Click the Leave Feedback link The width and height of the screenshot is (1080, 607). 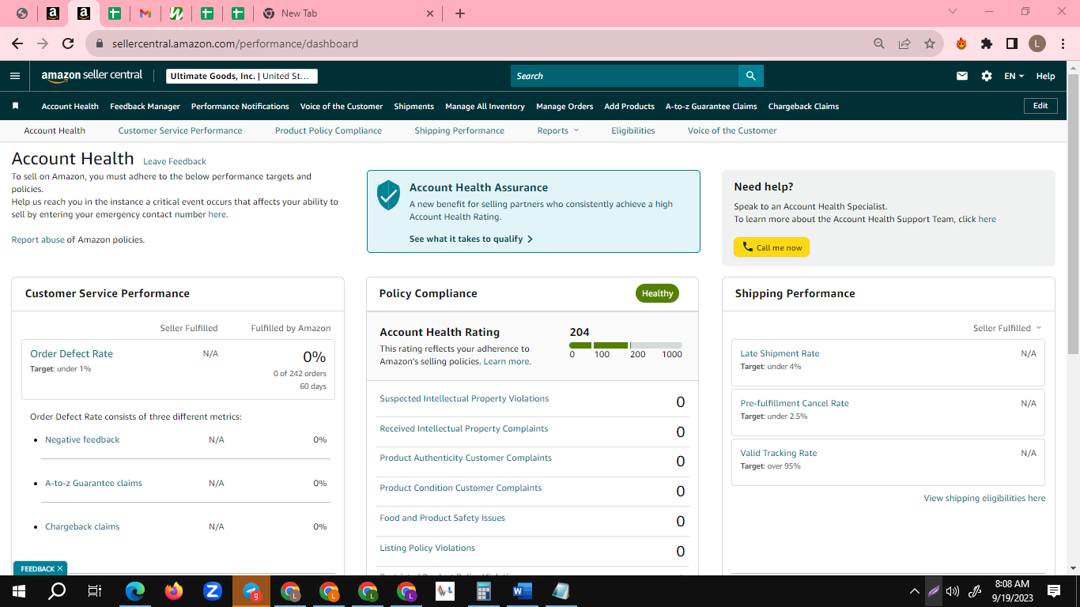[175, 161]
